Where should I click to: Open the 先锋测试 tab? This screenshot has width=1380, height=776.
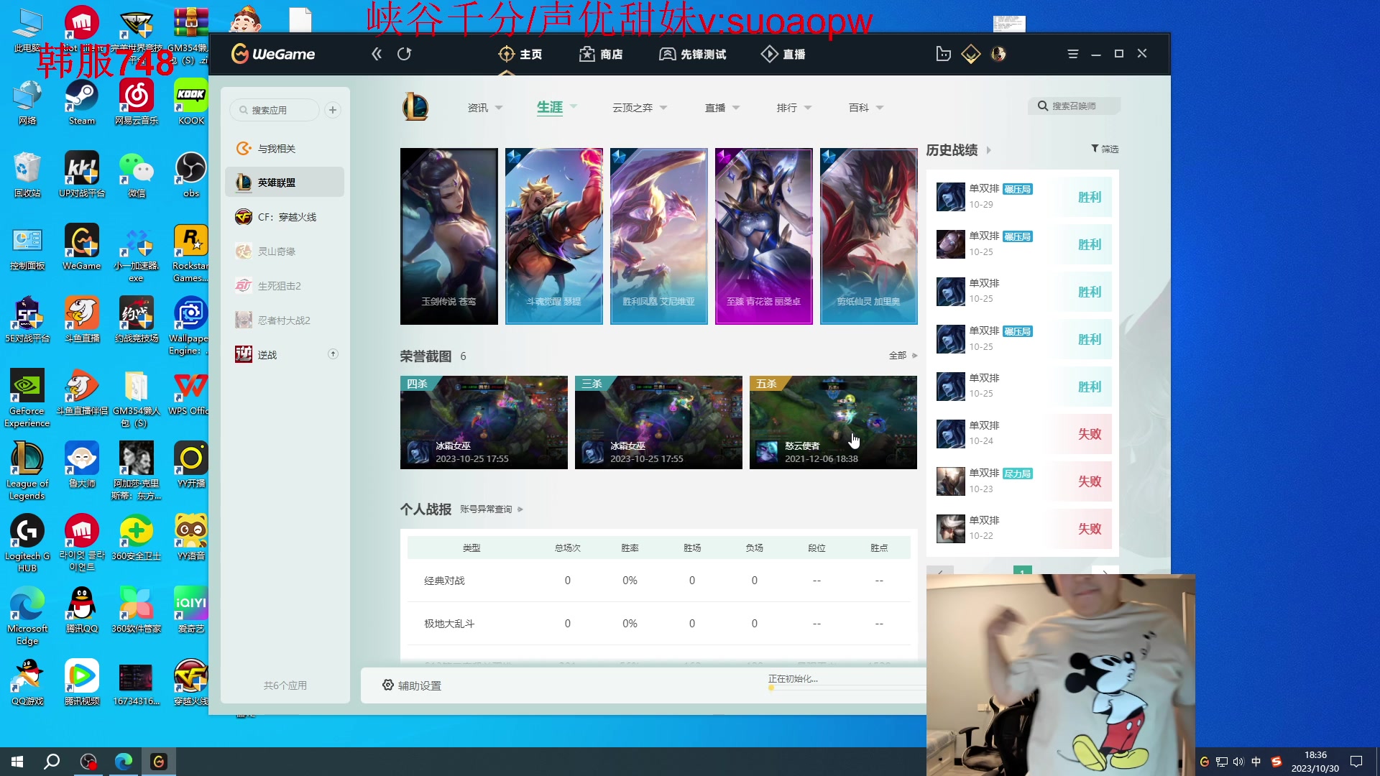692,54
